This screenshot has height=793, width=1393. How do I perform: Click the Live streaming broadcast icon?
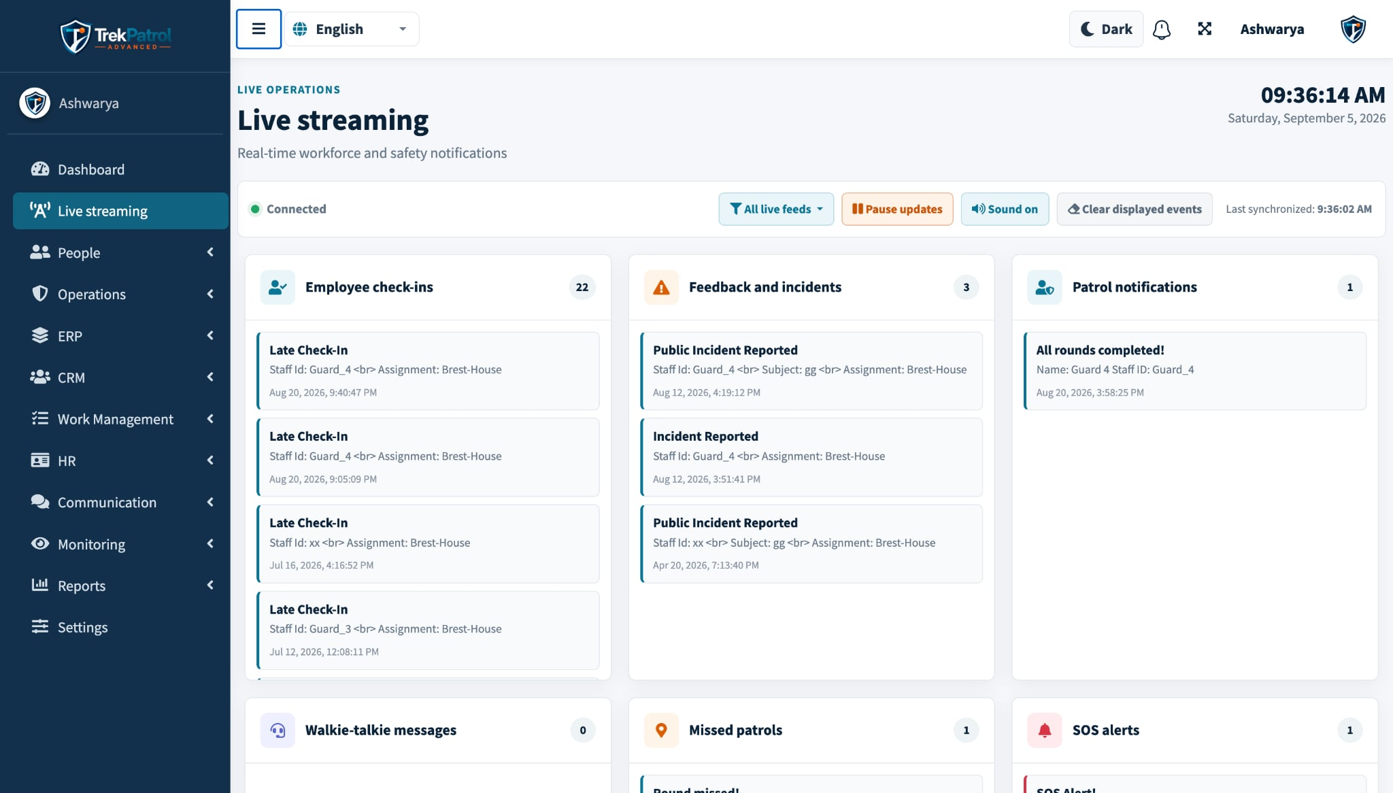[40, 211]
